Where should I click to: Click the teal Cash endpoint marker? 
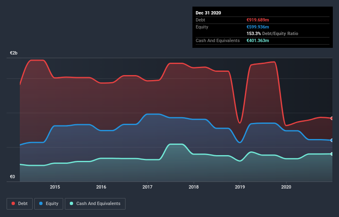point(332,154)
